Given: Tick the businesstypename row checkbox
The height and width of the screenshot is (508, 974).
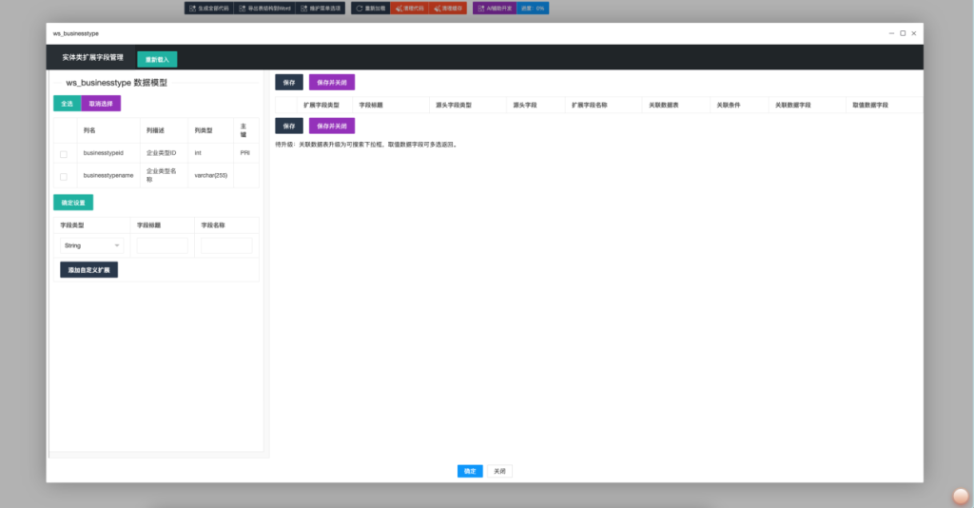Looking at the screenshot, I should (x=64, y=176).
